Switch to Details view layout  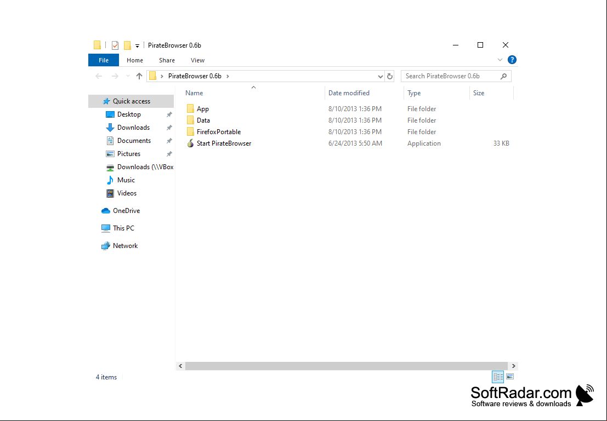pos(498,377)
